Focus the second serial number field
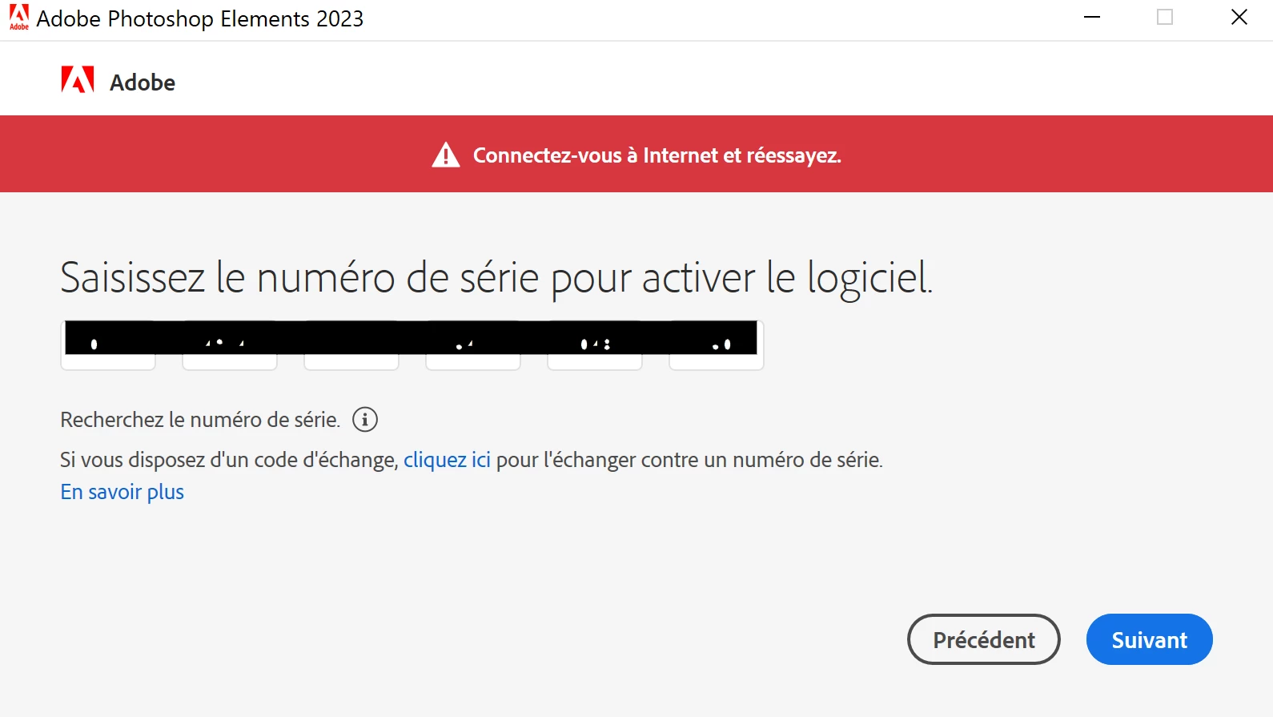 click(230, 345)
